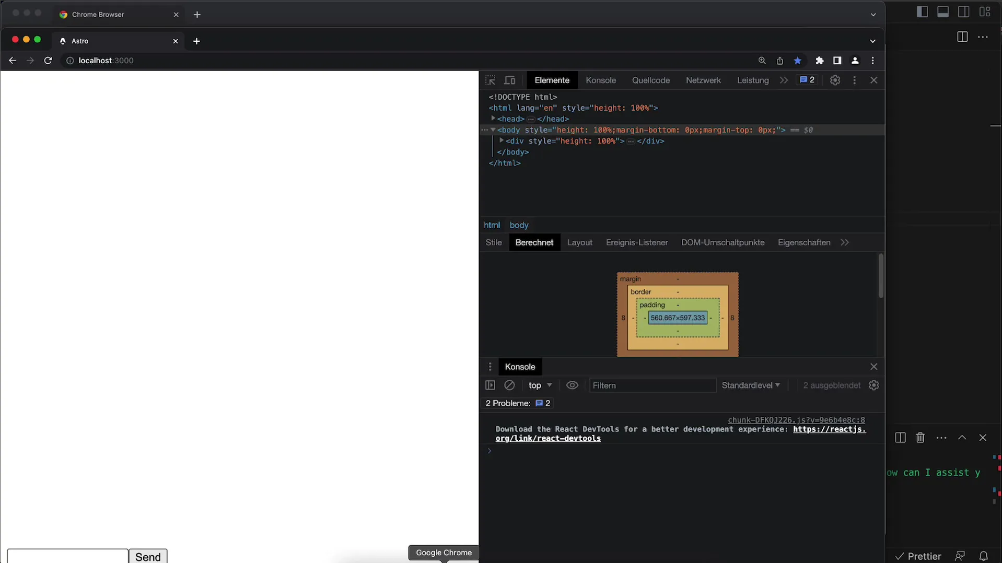Open DevTools settings gear
The width and height of the screenshot is (1002, 563).
[835, 80]
